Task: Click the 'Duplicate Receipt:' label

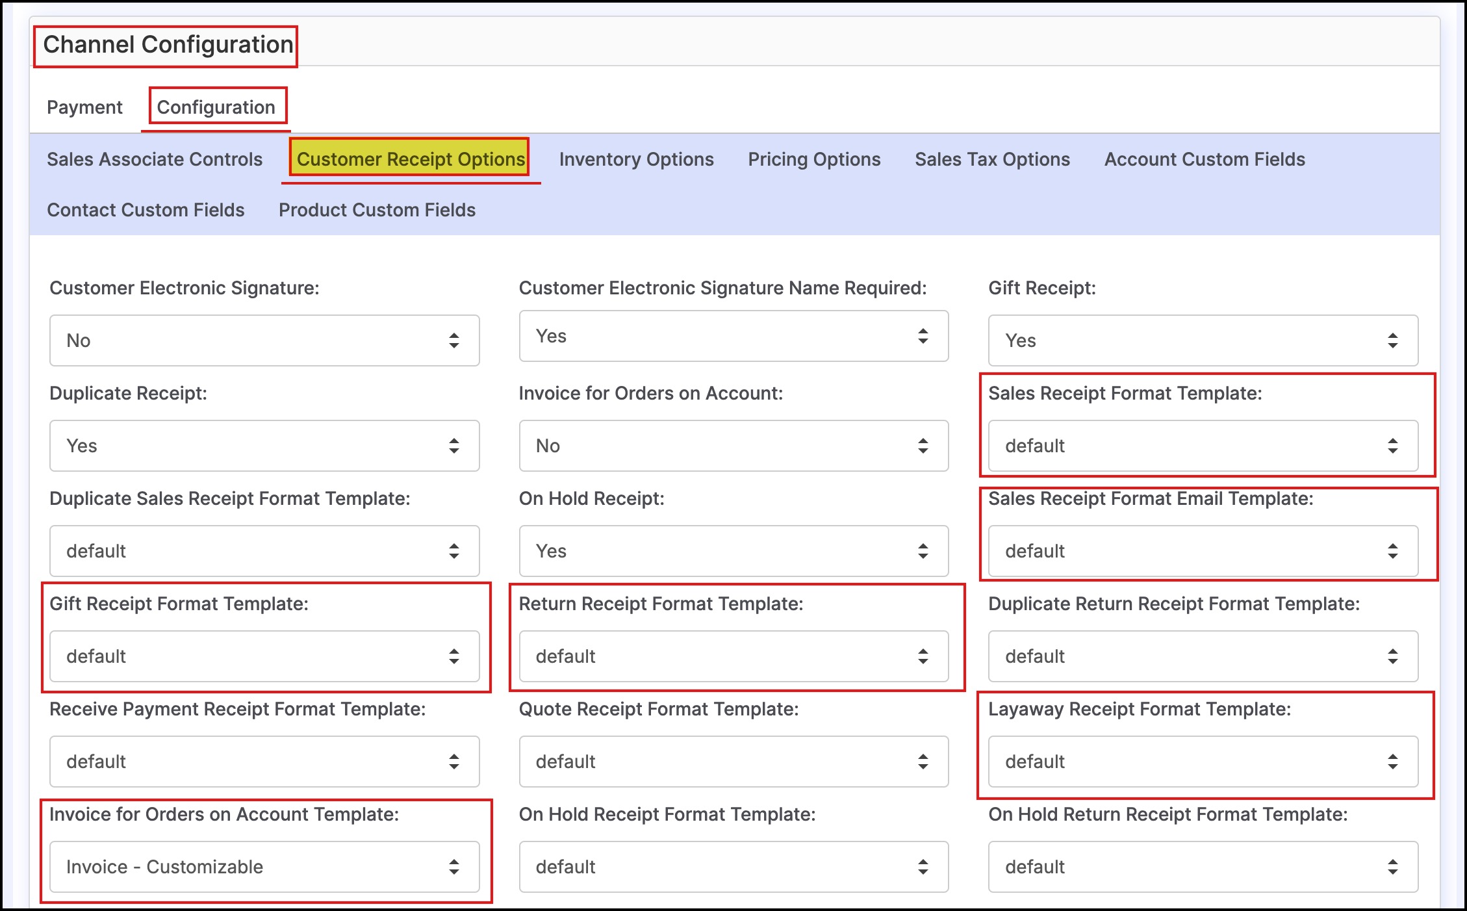Action: (x=128, y=393)
